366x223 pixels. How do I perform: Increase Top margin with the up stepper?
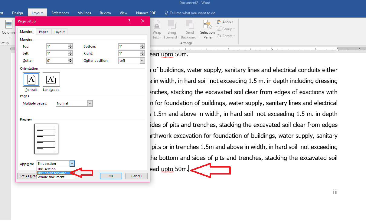70,45
